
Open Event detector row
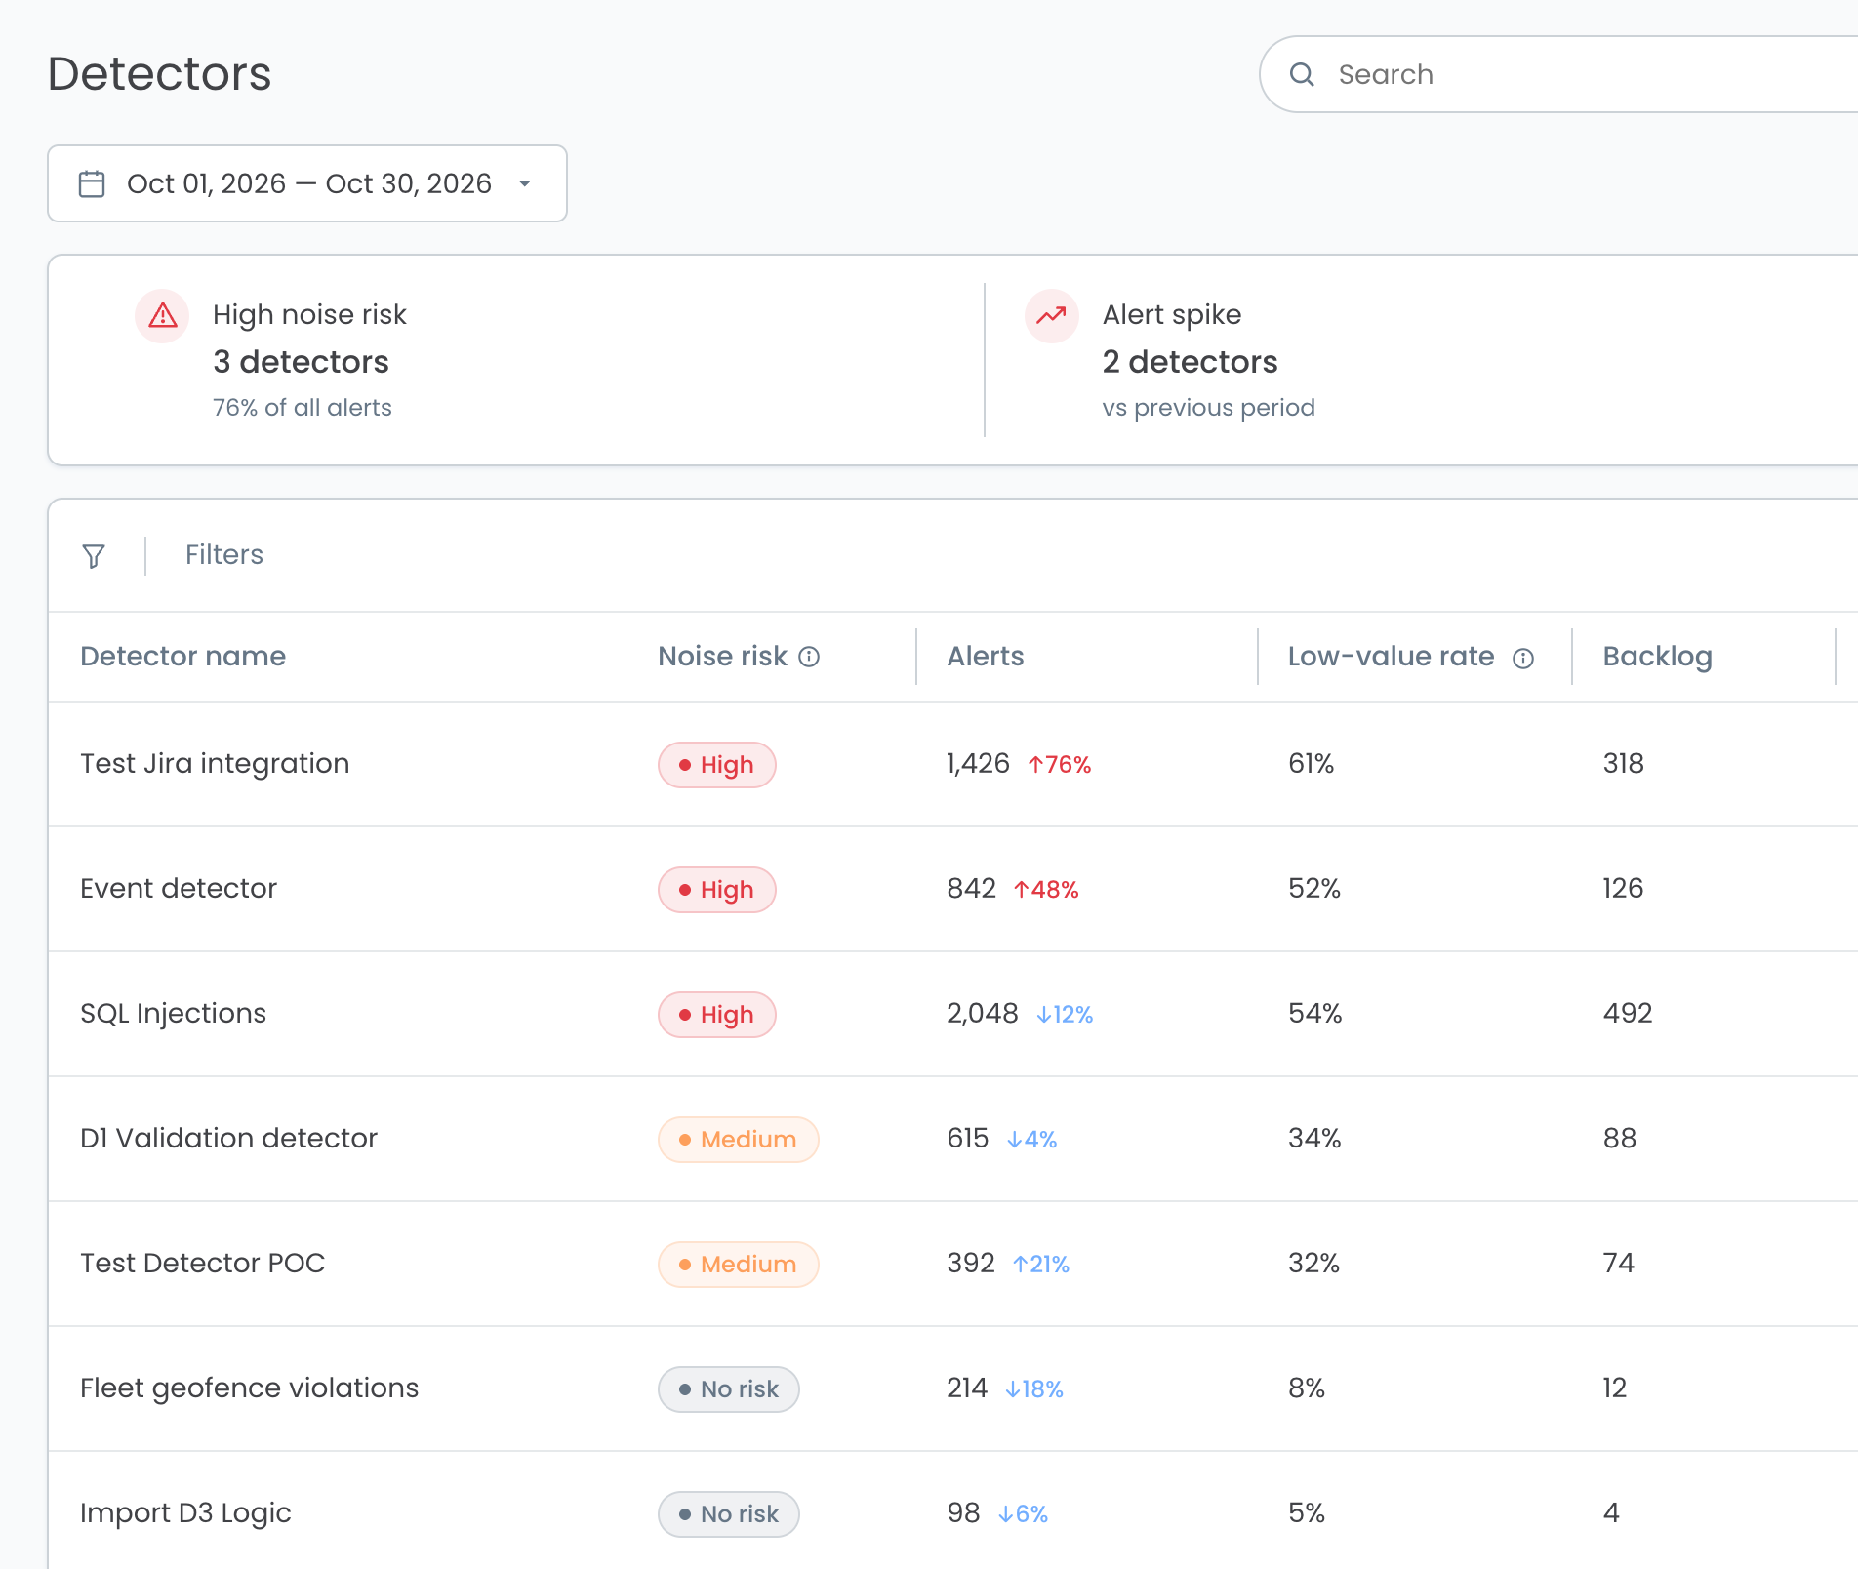(952, 889)
